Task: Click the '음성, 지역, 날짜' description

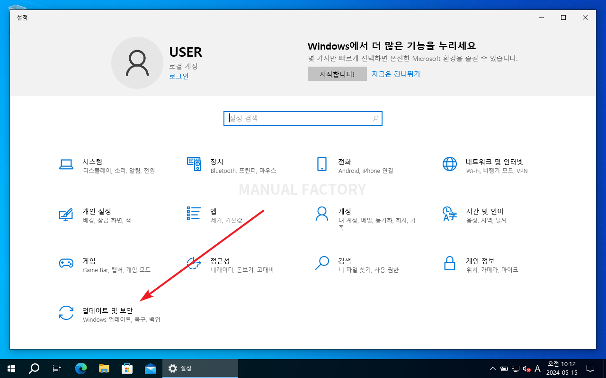Action: point(486,221)
